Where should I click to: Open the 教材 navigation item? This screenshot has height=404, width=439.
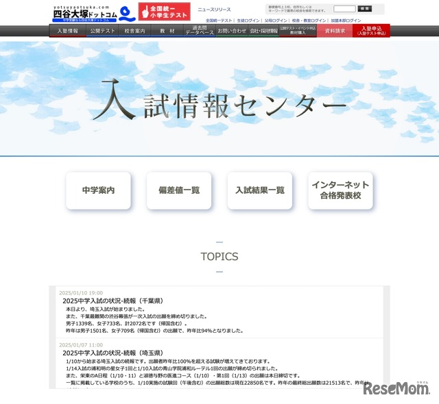coord(167,31)
